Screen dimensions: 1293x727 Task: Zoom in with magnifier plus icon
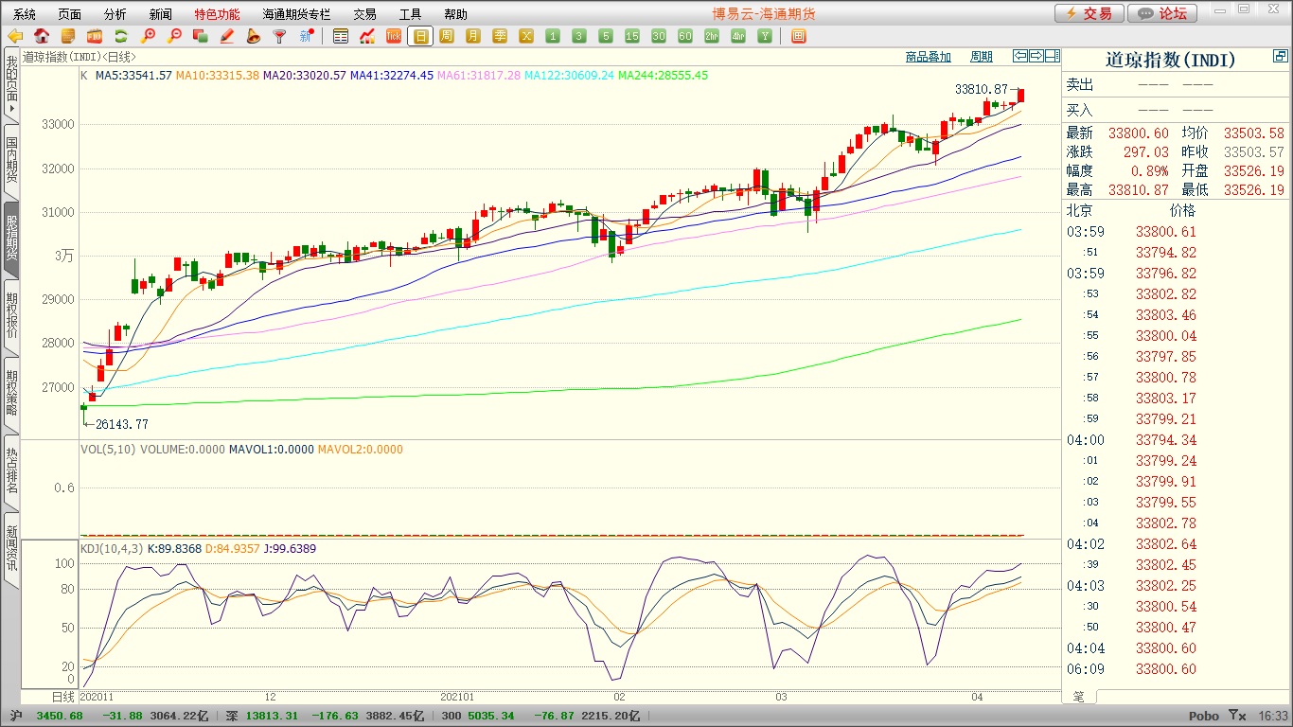(x=148, y=36)
